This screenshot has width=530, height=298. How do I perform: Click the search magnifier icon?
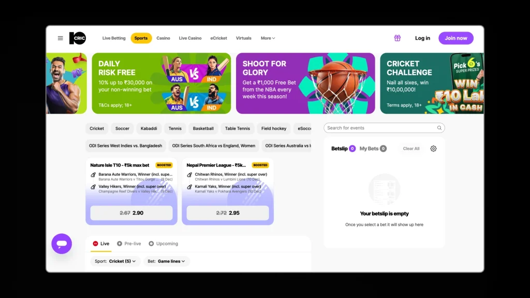[x=439, y=128]
